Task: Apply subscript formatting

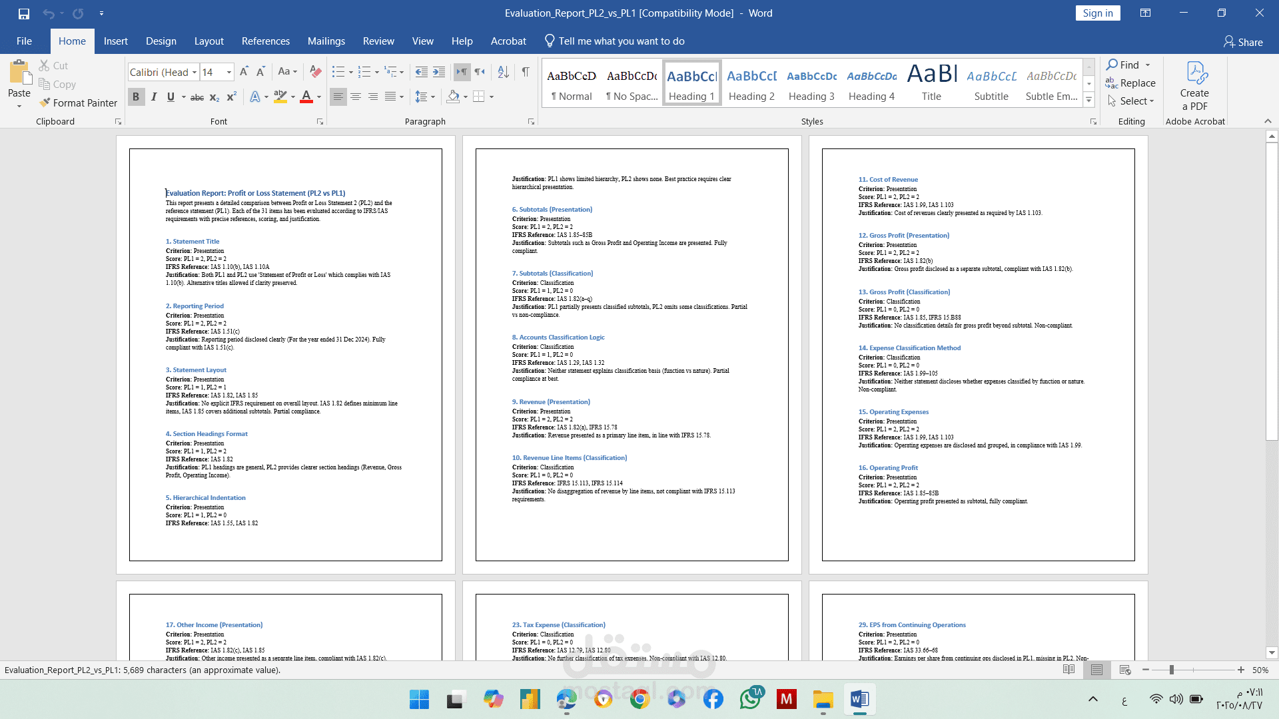Action: click(214, 97)
